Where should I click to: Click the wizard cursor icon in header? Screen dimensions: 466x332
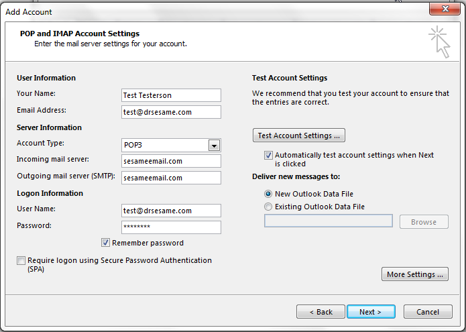(439, 42)
